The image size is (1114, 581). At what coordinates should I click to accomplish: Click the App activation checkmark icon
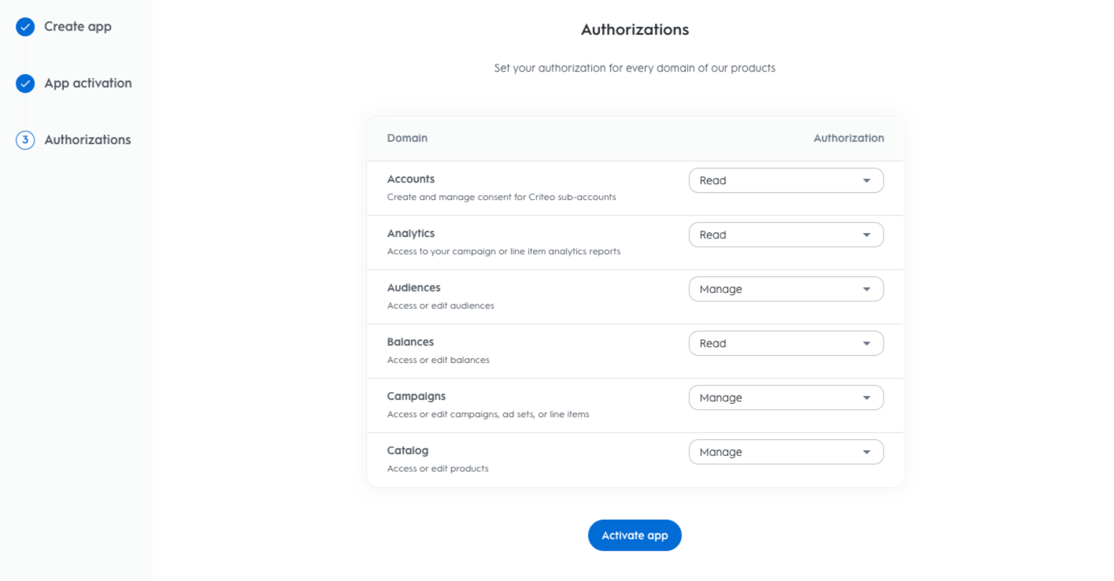point(25,83)
